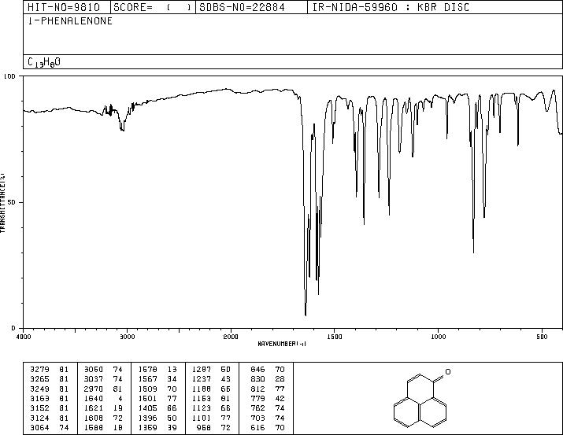Screen dimensions: 563x435
Task: Select peak table entry 3152
Action: click(40, 408)
